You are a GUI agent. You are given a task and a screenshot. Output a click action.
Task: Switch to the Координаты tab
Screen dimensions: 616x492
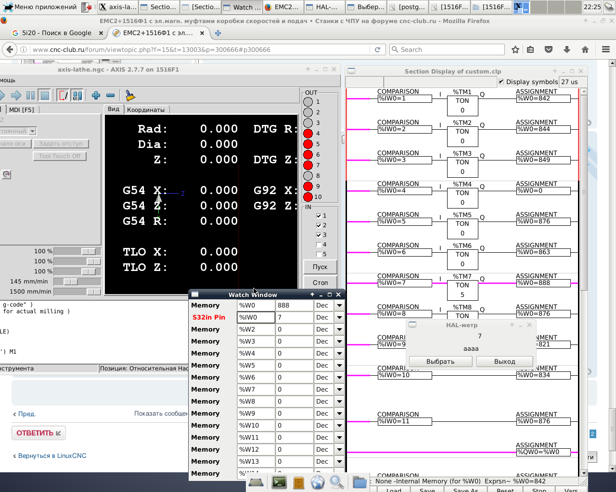(x=146, y=110)
